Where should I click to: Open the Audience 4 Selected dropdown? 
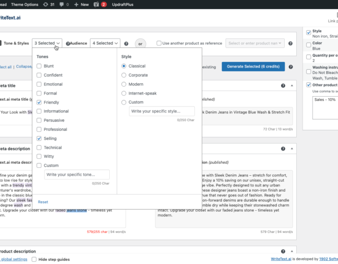coord(106,43)
